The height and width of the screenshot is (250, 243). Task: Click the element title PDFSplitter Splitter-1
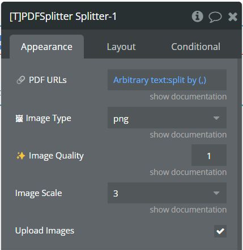63,16
